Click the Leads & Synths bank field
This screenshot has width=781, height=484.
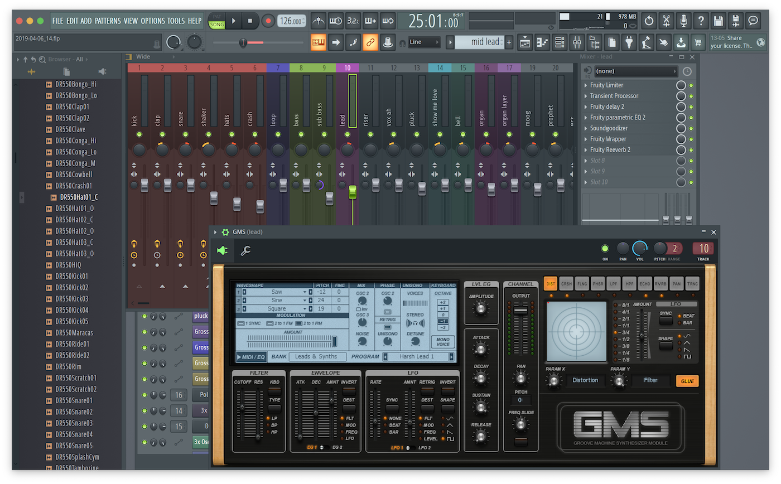316,357
